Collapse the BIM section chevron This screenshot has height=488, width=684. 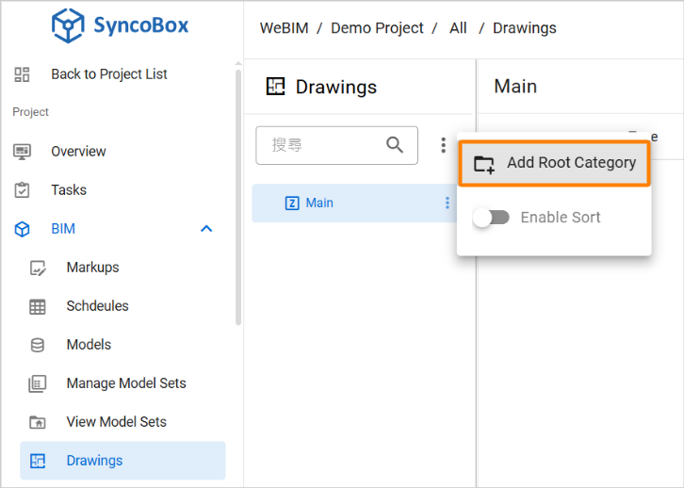click(206, 229)
